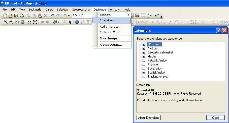The height and width of the screenshot is (123, 229).
Task: Check the Publisher extension box
Action: click(x=144, y=64)
